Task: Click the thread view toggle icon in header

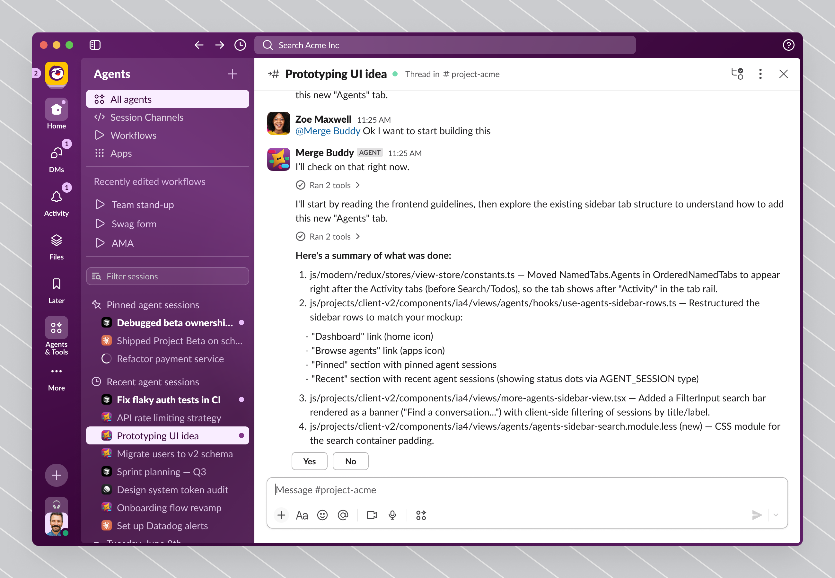Action: [x=737, y=74]
